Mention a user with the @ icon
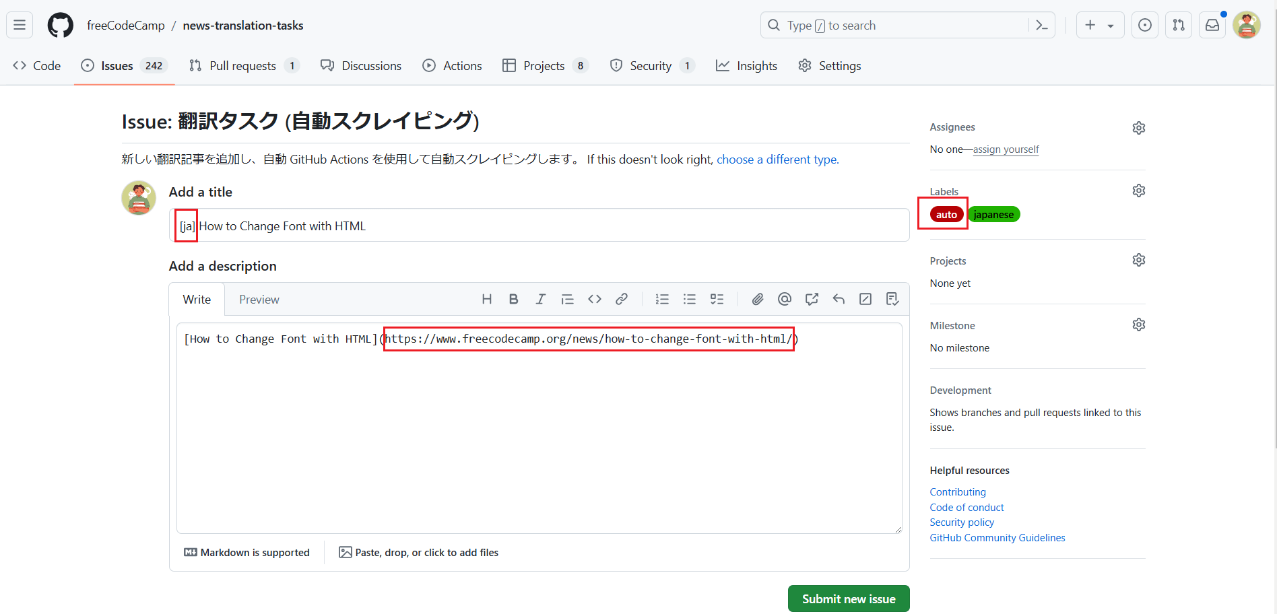 (x=785, y=299)
